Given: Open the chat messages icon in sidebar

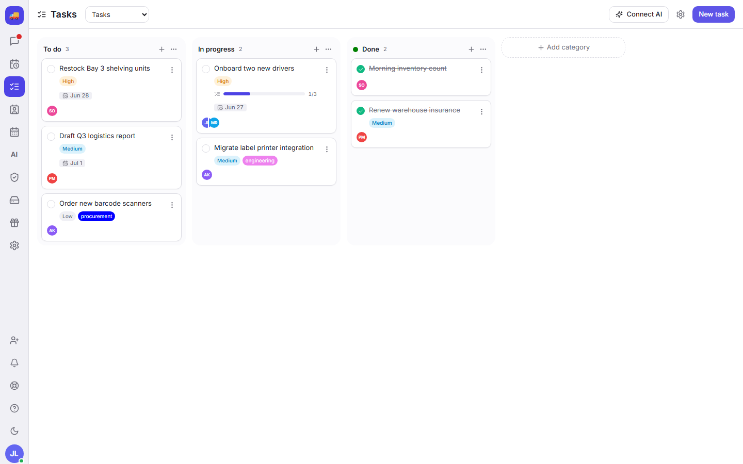Looking at the screenshot, I should point(14,41).
